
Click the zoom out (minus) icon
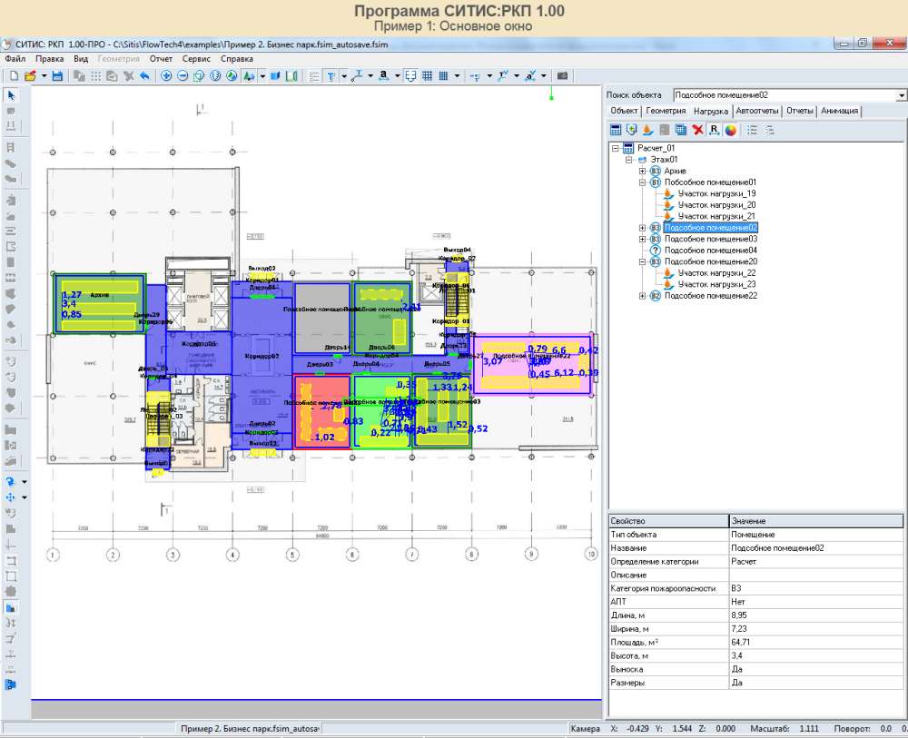(183, 76)
